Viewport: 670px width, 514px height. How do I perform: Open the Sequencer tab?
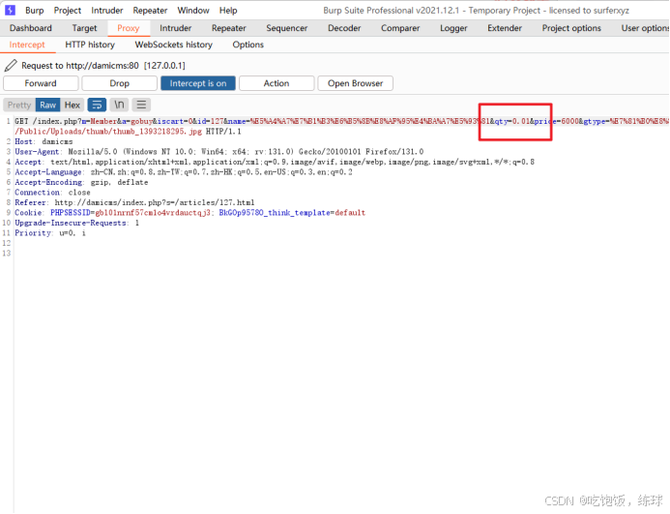pyautogui.click(x=287, y=28)
